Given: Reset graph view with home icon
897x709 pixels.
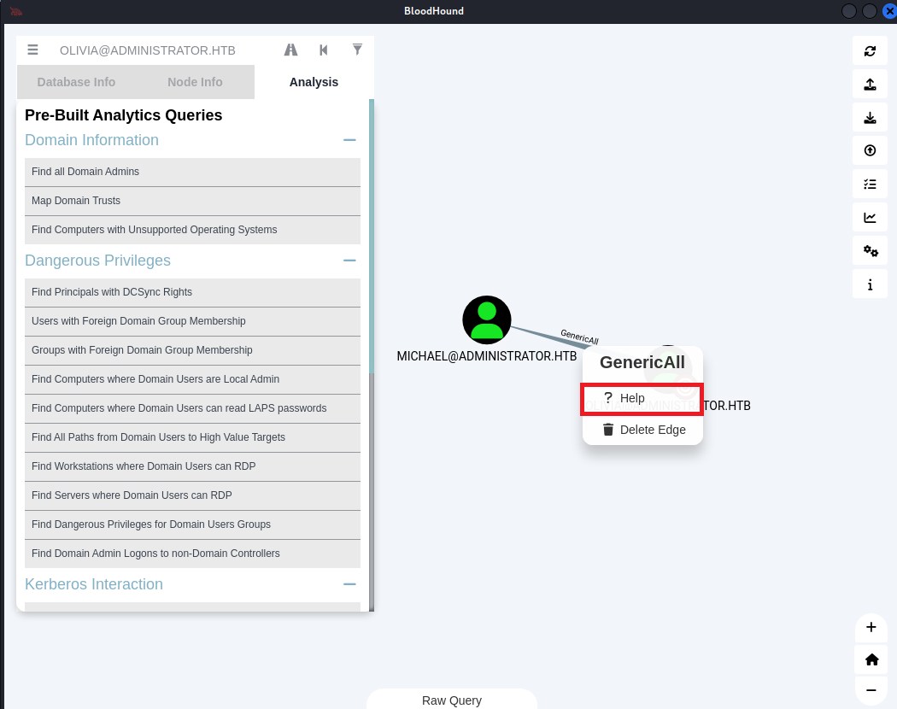Looking at the screenshot, I should pos(871,659).
